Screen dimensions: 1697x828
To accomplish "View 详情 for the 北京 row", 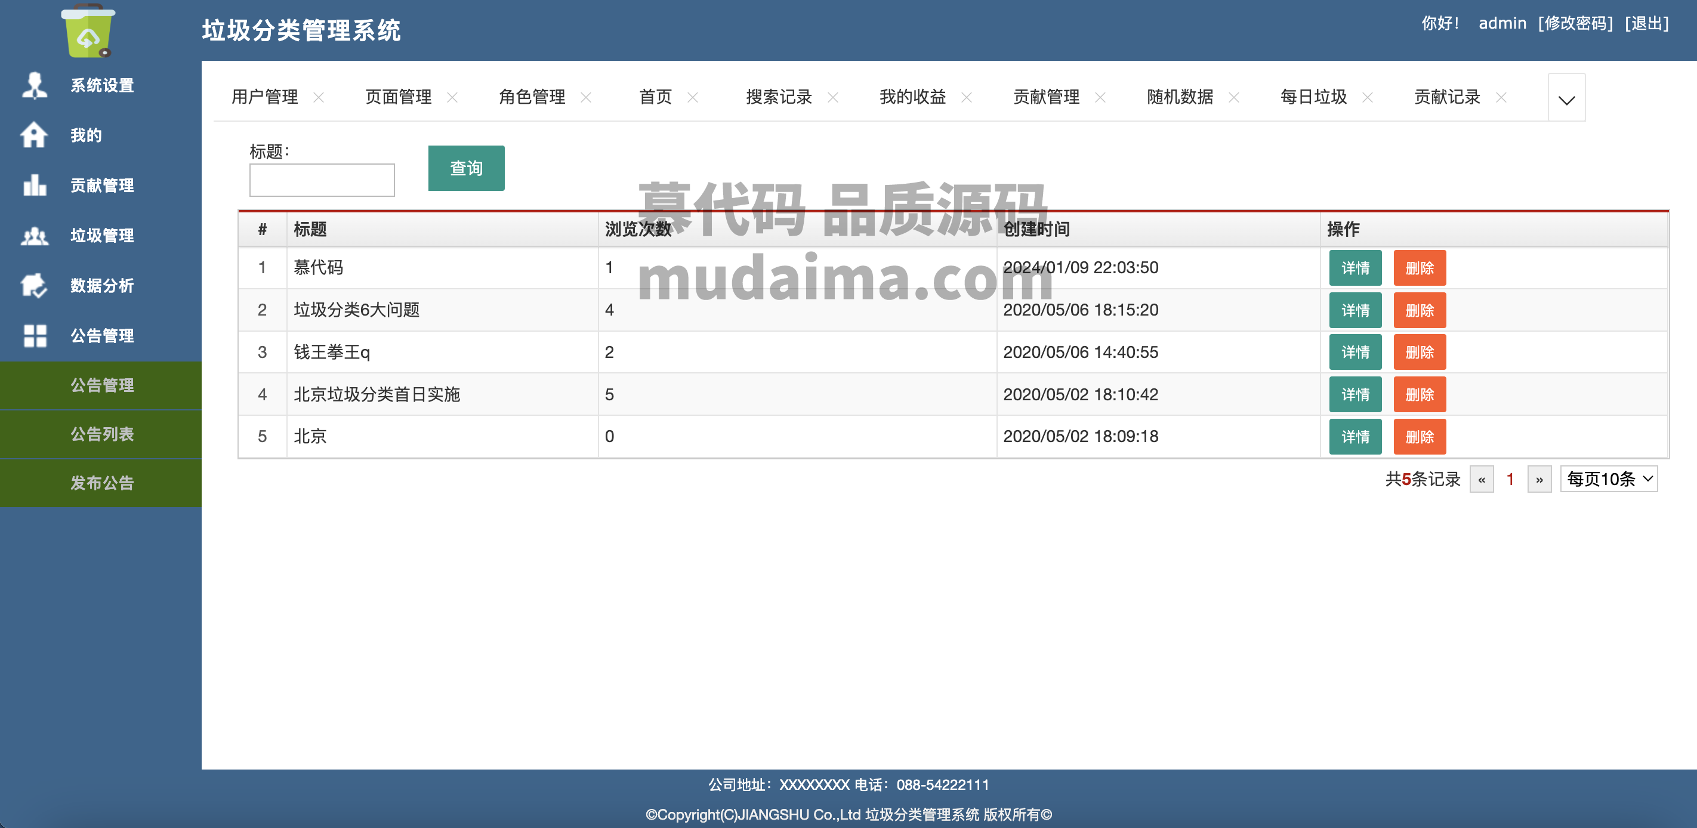I will point(1355,437).
